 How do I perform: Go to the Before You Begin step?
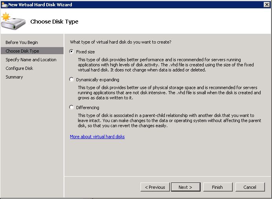click(22, 42)
